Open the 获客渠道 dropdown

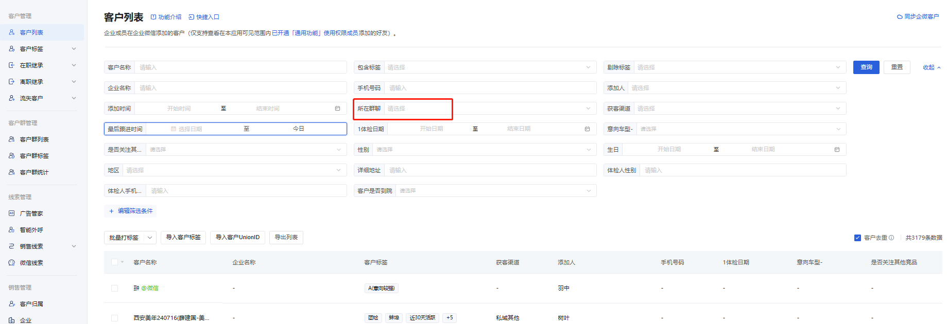coord(740,109)
